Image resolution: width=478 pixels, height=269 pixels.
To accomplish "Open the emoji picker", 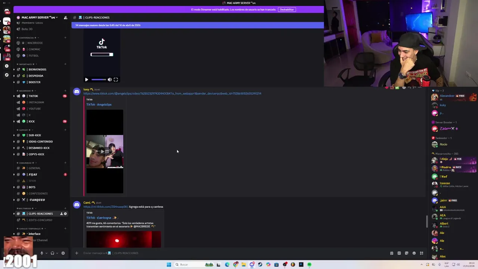I will (x=414, y=253).
